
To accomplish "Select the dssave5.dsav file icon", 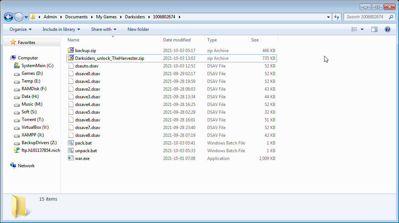I will click(71, 112).
